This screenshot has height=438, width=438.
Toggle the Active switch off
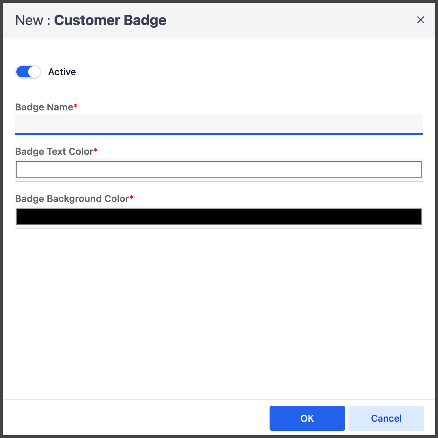[28, 72]
